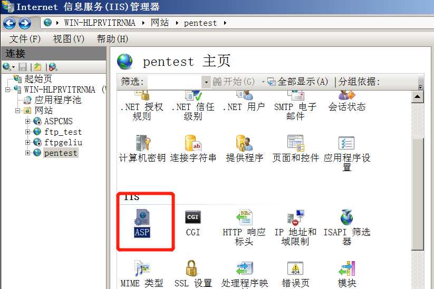Open ISAPI 筛选器 feature
The height and width of the screenshot is (289, 434).
pos(346,227)
